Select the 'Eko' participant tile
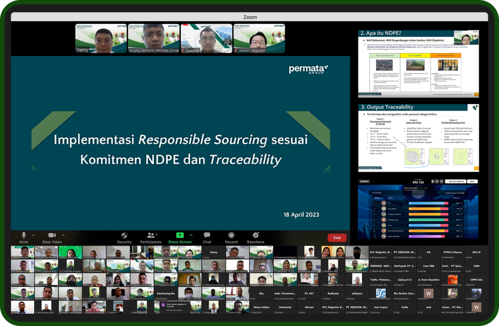The image size is (499, 326). pos(261,293)
